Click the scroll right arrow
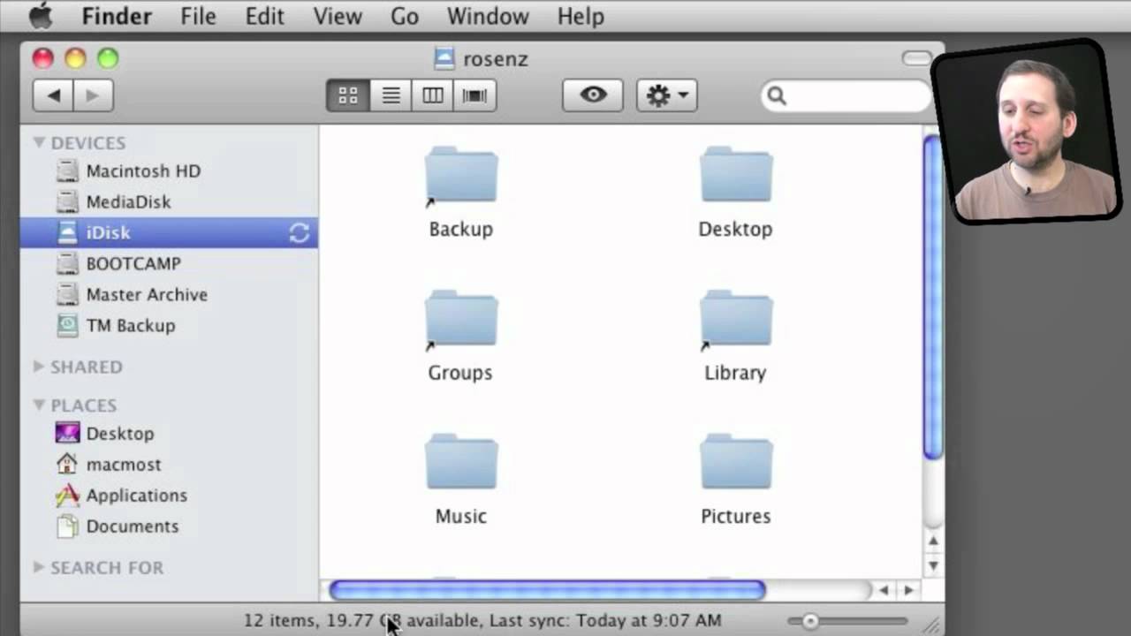 [x=908, y=590]
